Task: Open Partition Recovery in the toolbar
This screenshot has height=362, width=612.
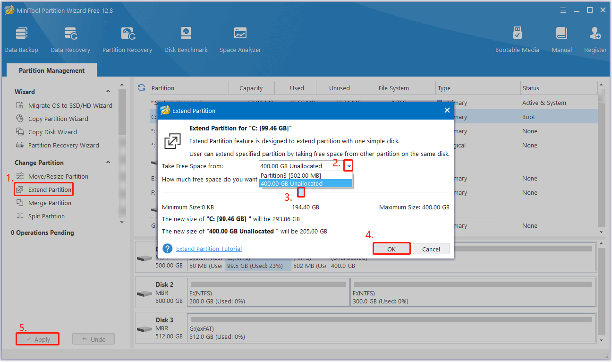Action: [x=127, y=40]
